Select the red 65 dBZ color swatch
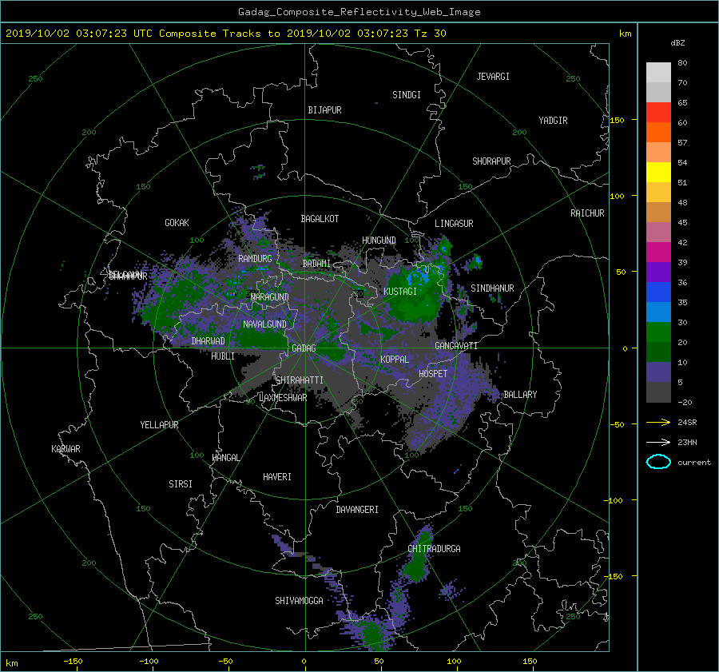Image resolution: width=719 pixels, height=672 pixels. point(658,112)
